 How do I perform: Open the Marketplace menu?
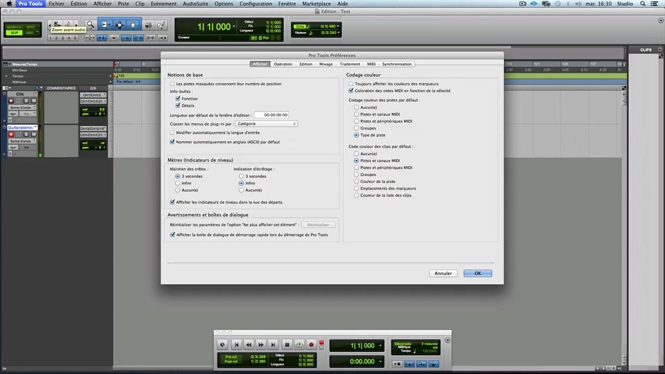(317, 3)
